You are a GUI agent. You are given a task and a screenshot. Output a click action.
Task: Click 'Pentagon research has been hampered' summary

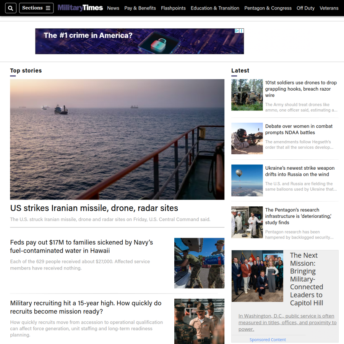tap(299, 235)
